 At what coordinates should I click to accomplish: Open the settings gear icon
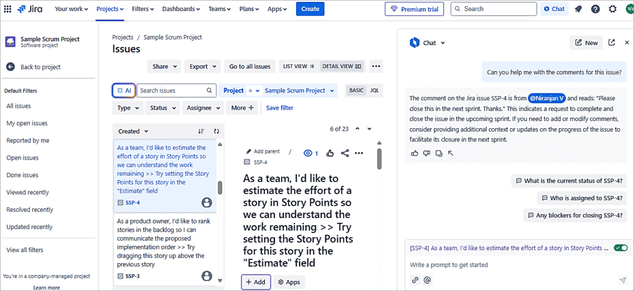coord(612,9)
